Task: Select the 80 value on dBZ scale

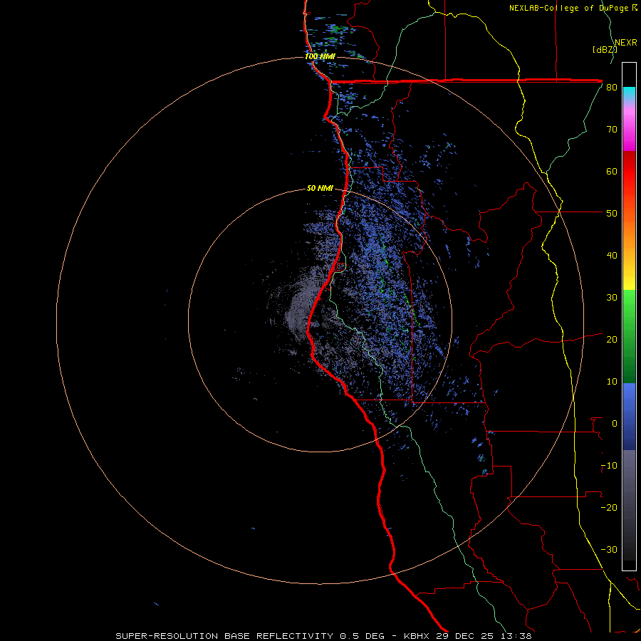Action: coord(612,88)
